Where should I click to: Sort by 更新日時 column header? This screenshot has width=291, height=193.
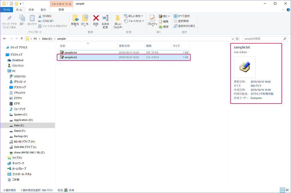(131, 46)
